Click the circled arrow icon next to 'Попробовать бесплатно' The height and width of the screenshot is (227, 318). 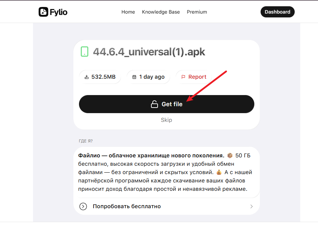(83, 206)
